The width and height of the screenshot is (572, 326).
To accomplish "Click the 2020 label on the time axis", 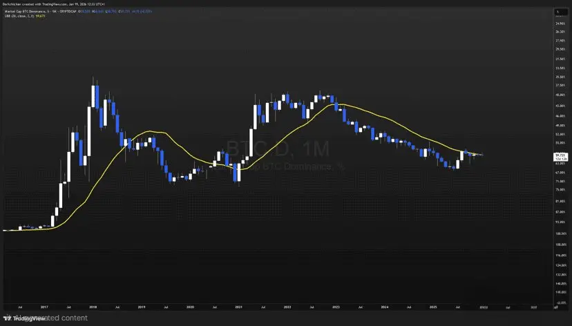I will [190, 307].
